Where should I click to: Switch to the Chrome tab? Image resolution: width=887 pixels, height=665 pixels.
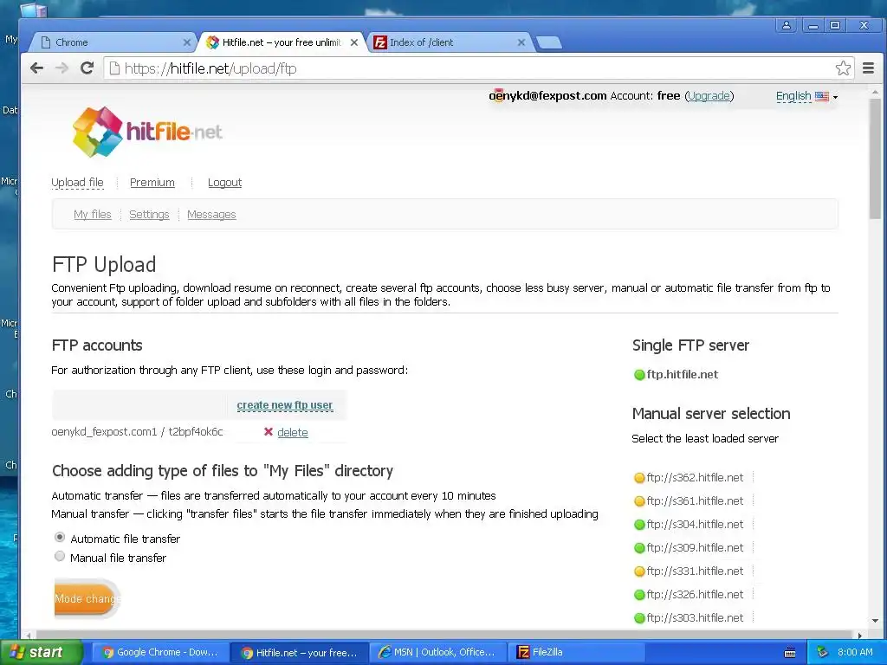(113, 42)
